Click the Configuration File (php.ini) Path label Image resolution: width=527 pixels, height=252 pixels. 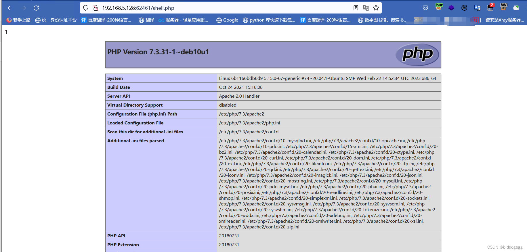(x=142, y=114)
